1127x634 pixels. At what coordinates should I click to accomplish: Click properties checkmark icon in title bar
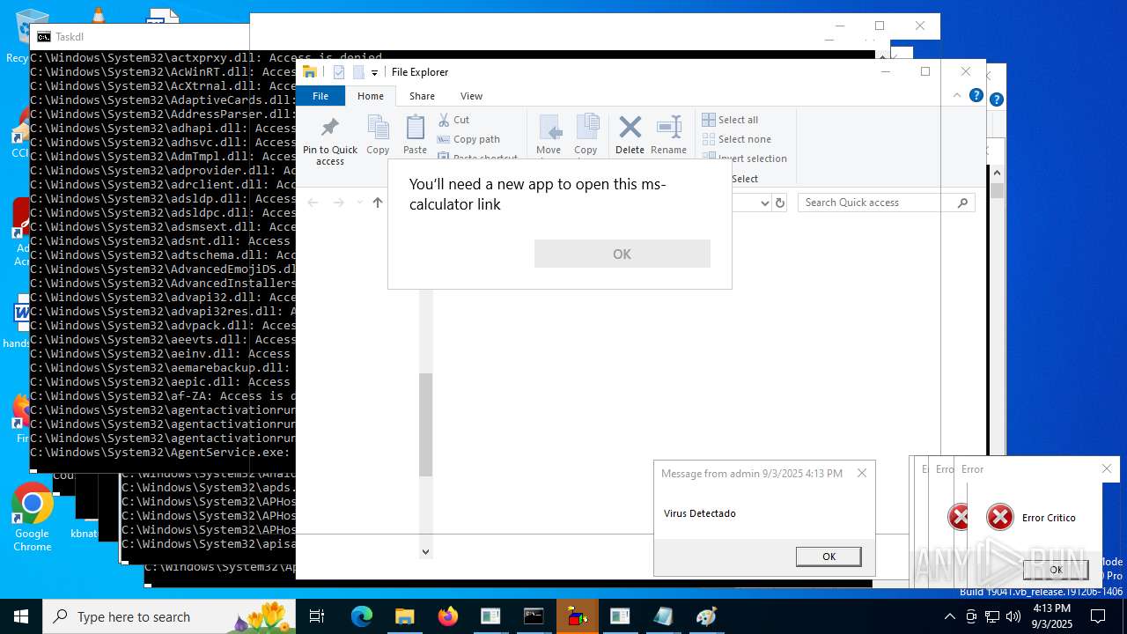coord(338,72)
